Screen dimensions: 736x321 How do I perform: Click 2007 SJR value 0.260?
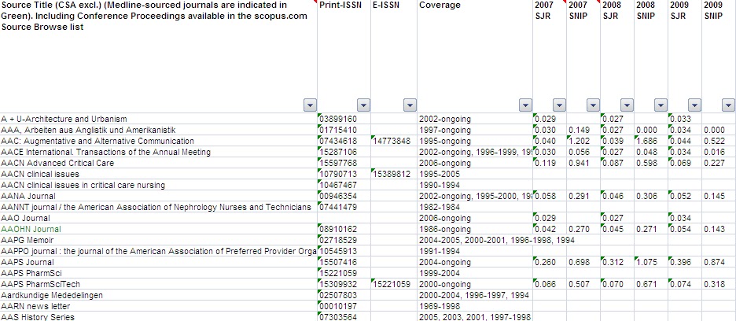point(550,262)
